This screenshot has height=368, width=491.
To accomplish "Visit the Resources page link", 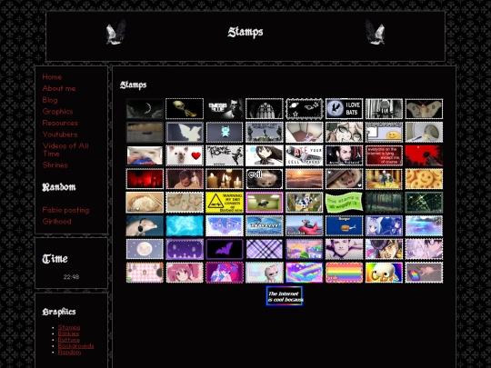I will click(60, 123).
